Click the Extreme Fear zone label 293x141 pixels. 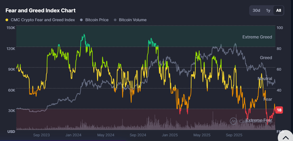pyautogui.click(x=259, y=120)
